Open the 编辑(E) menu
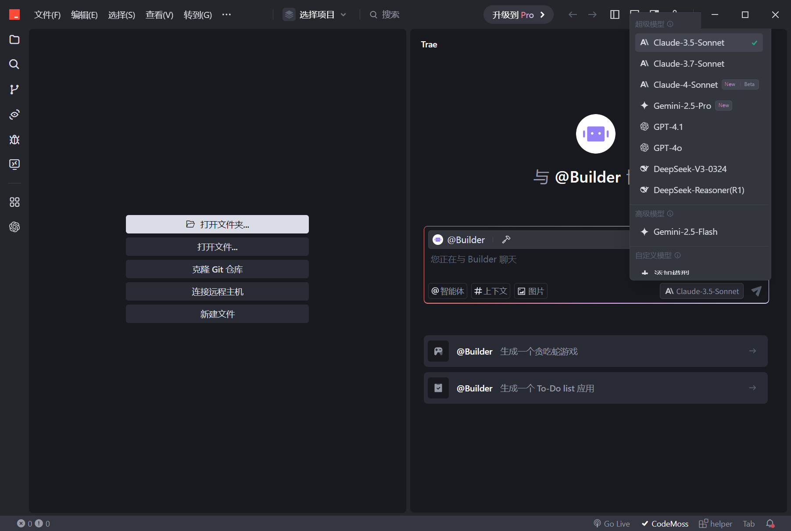 84,15
